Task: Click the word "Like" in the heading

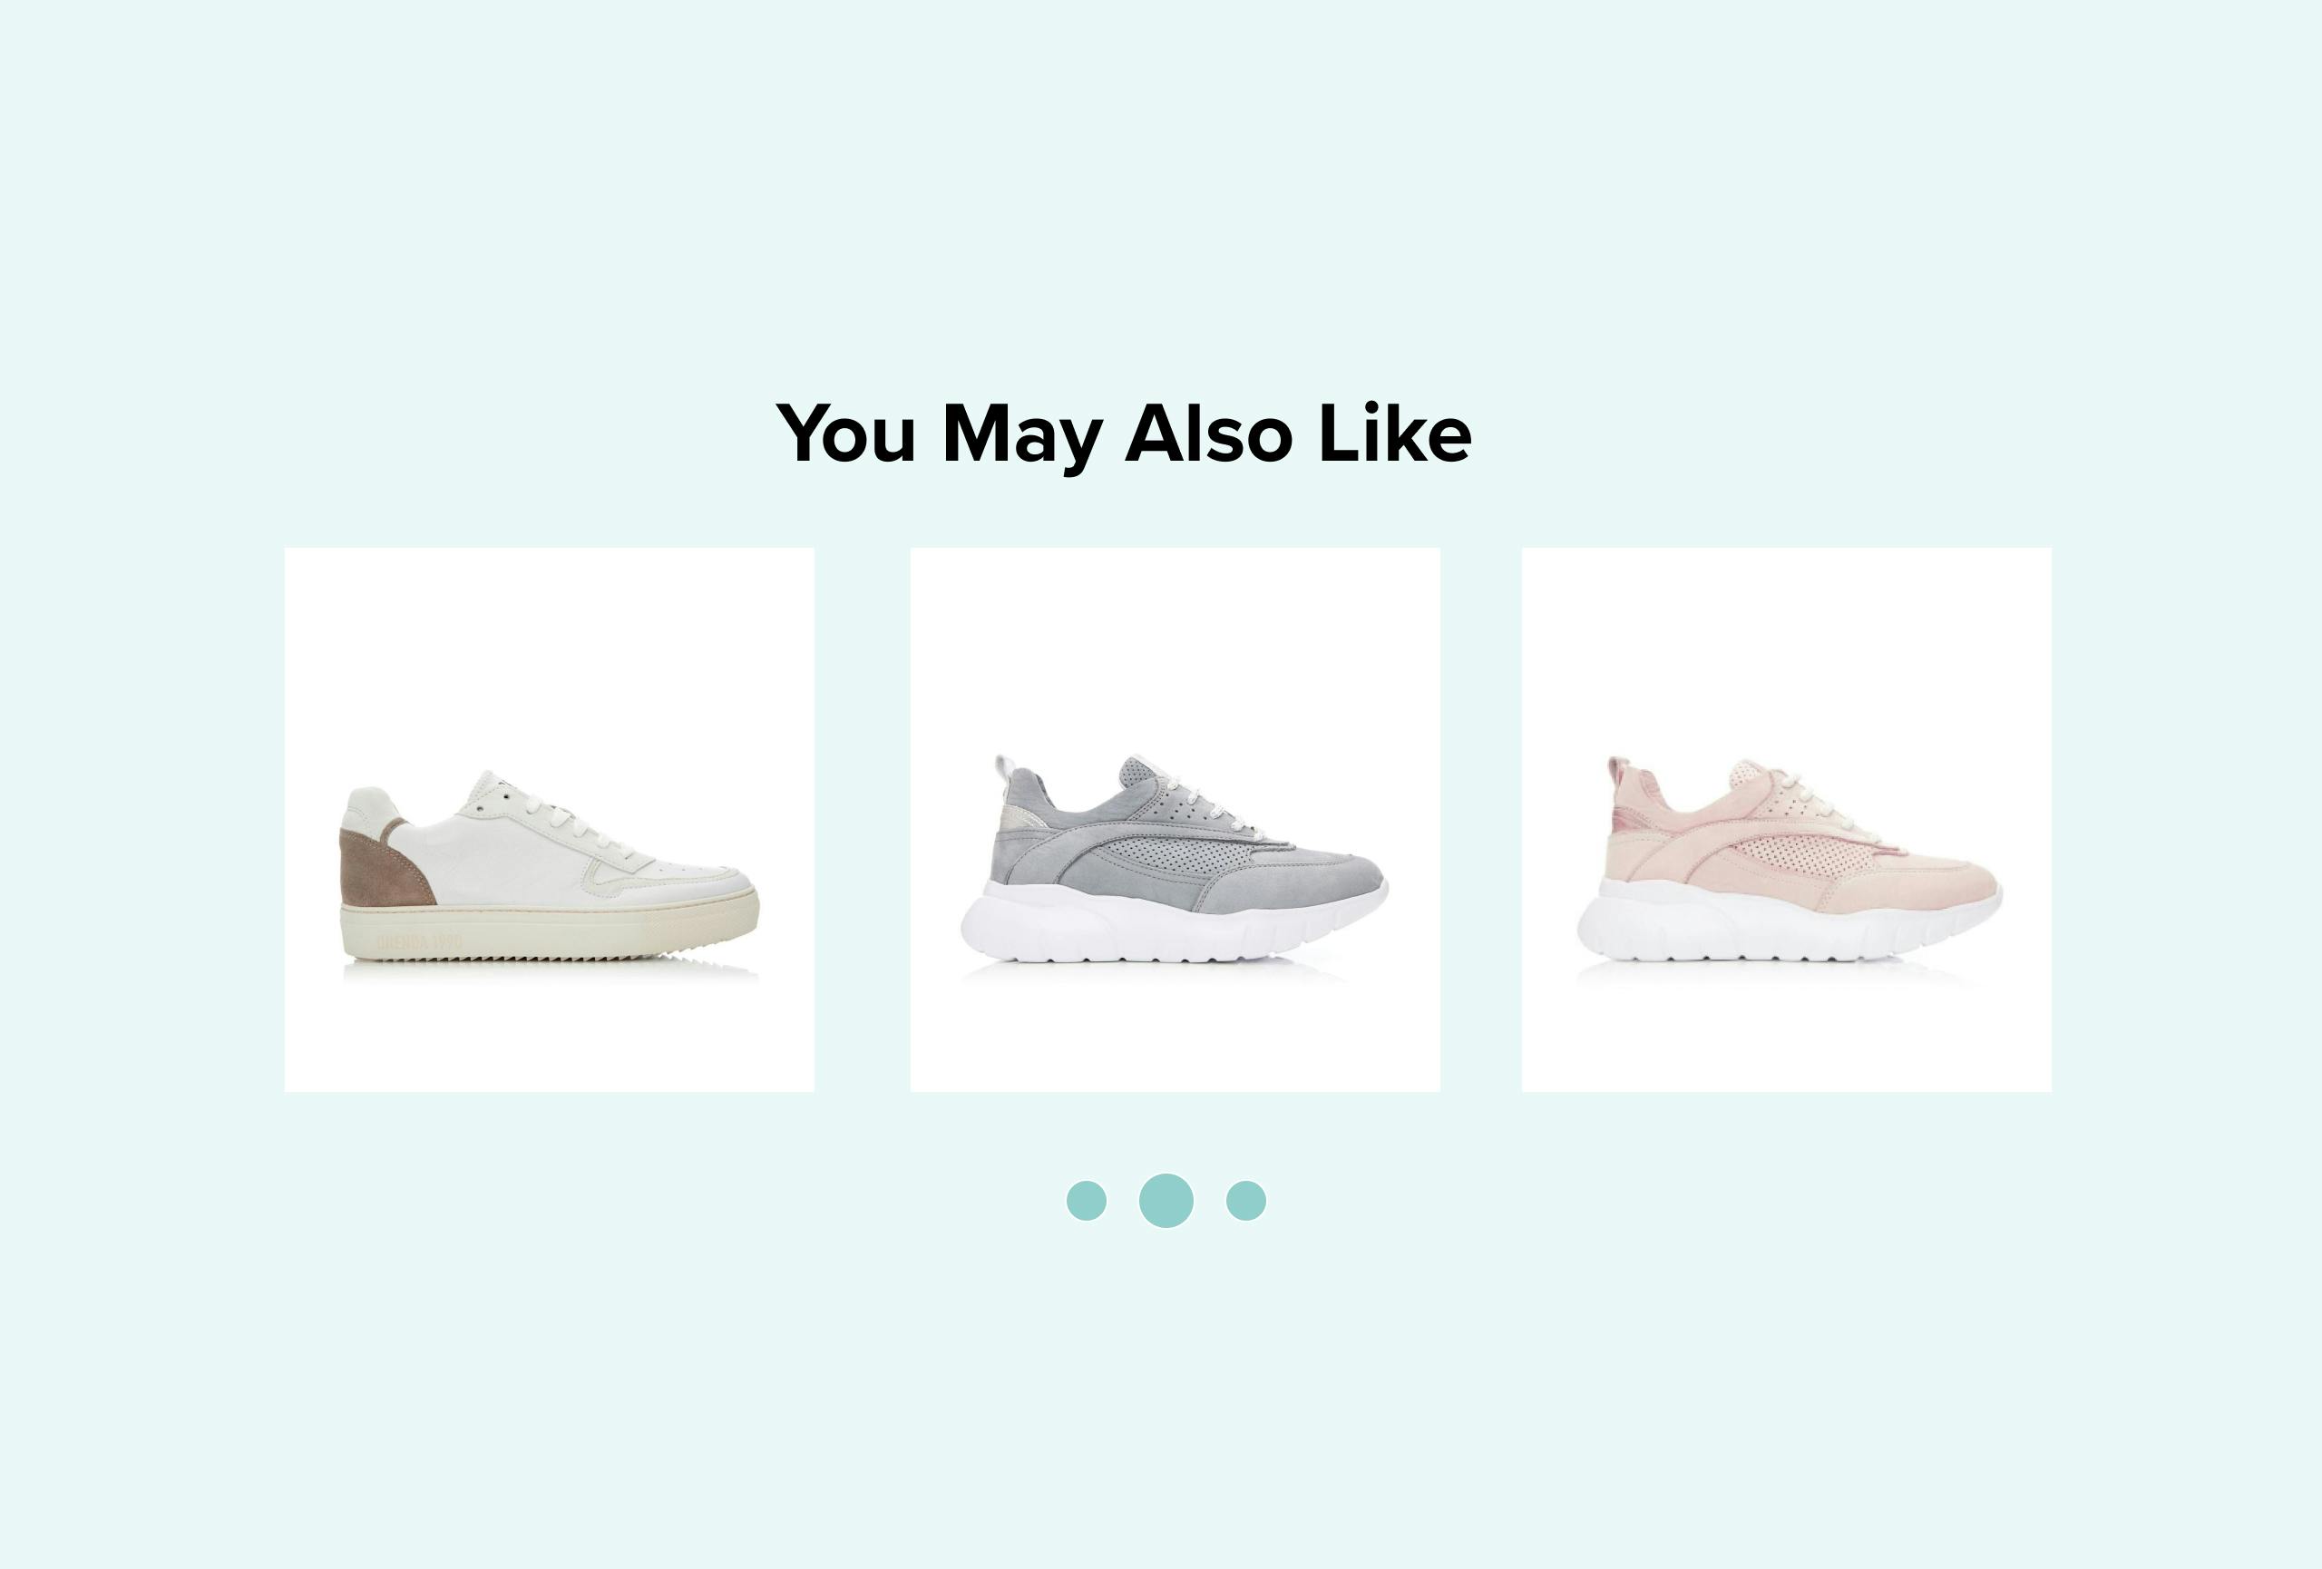Action: pos(1395,433)
